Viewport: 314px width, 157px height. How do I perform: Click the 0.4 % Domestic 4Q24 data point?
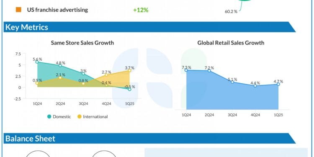[106, 85]
